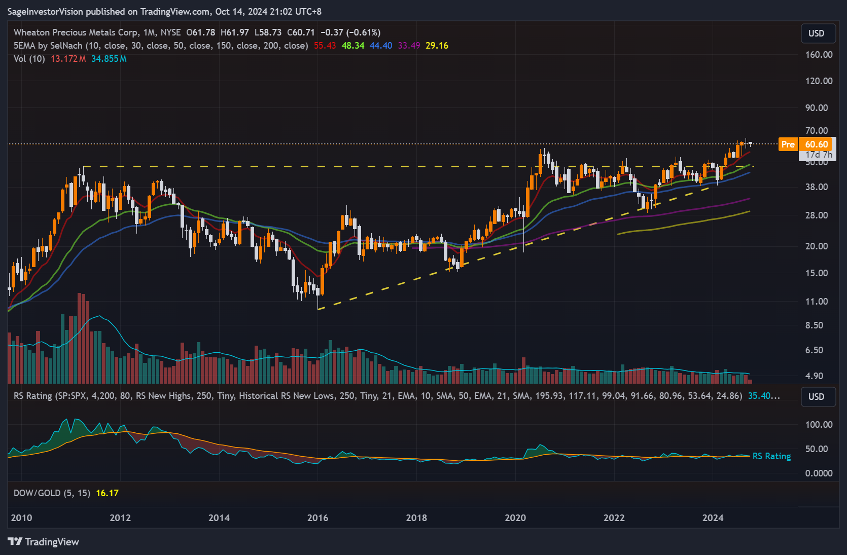Click the Pre market price label

pos(788,144)
